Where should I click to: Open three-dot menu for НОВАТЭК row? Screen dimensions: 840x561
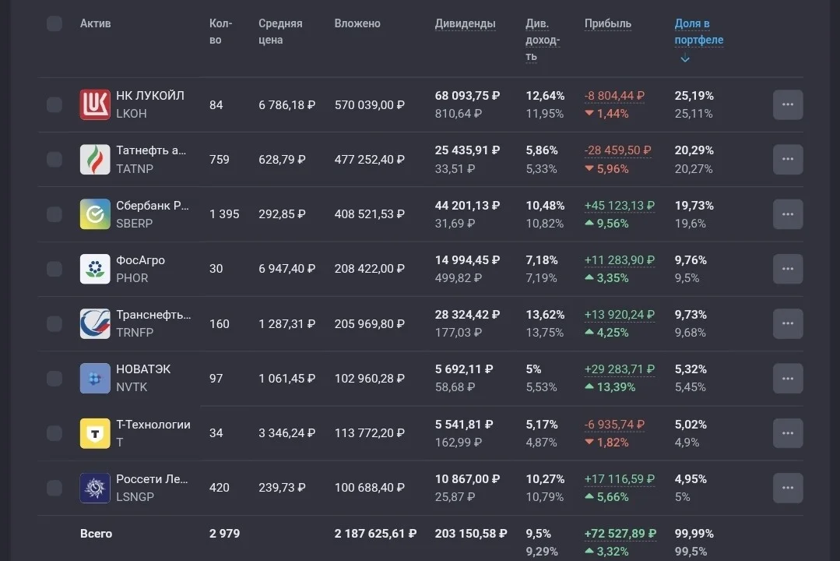click(x=788, y=378)
